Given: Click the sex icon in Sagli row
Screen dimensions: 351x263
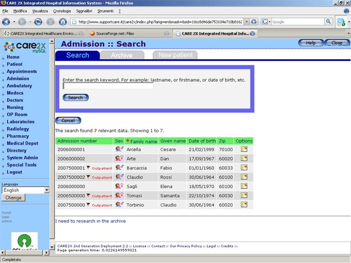Looking at the screenshot, I should click(119, 186).
